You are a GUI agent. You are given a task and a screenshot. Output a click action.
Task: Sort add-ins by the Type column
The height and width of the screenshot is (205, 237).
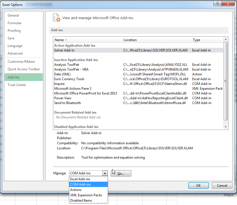pyautogui.click(x=207, y=40)
